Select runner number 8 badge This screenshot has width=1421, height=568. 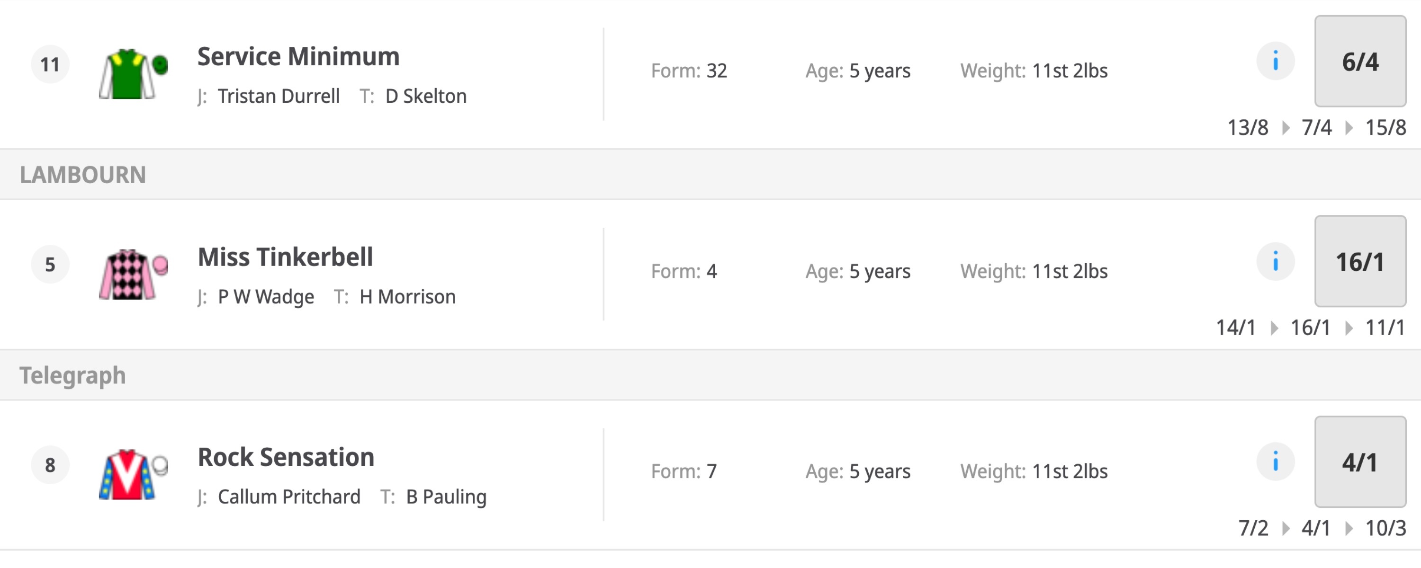pyautogui.click(x=50, y=465)
